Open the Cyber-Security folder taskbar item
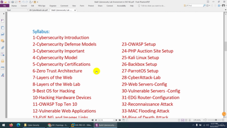This screenshot has height=128, width=227. (34, 125)
